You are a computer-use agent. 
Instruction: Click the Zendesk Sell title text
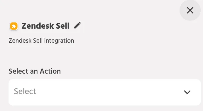45,26
